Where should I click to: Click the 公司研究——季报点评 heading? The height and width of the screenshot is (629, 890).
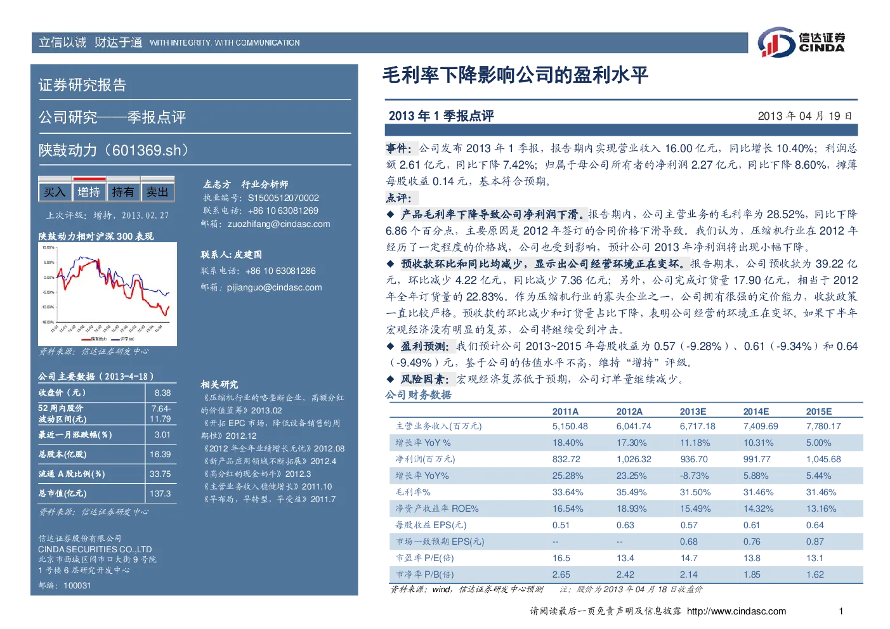tap(112, 117)
